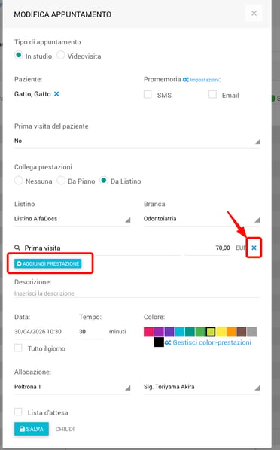Open the Listino AlfaDocs dropdown
280x450 pixels.
point(72,219)
